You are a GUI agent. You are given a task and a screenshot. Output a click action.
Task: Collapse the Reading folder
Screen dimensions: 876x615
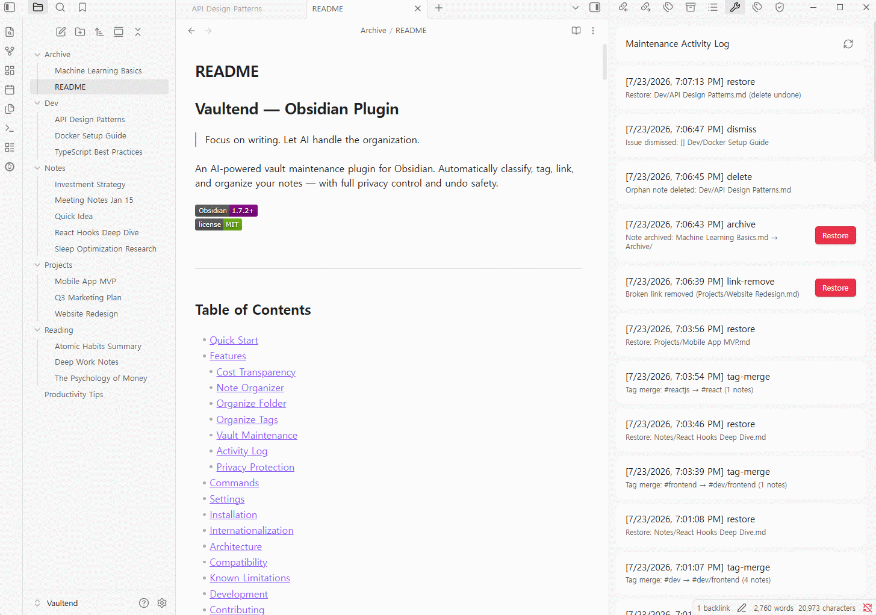click(37, 330)
